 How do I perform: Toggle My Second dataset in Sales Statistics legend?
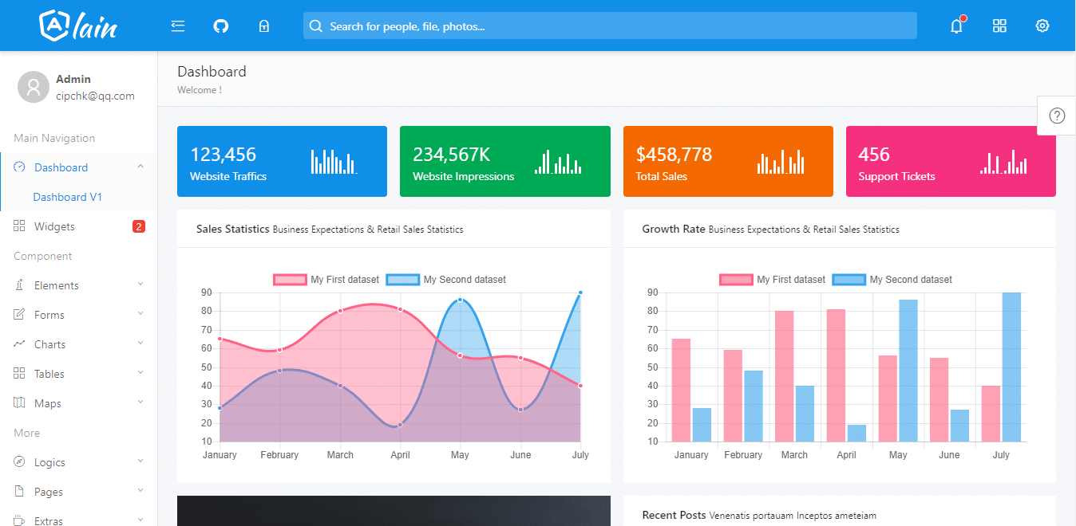(x=446, y=280)
